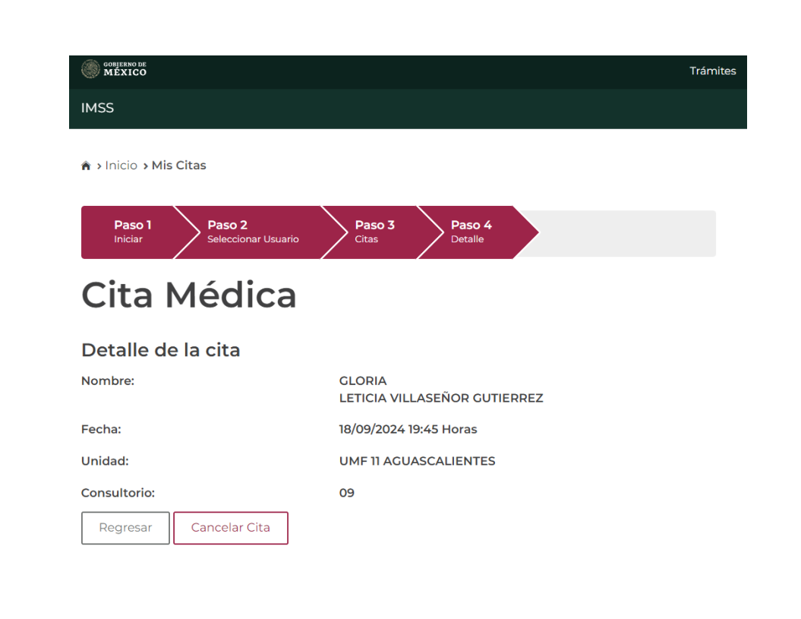
Task: Click the Cancelar Cita button
Action: (x=231, y=528)
